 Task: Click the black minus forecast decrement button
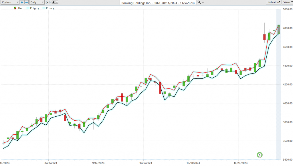pyautogui.click(x=57, y=2)
